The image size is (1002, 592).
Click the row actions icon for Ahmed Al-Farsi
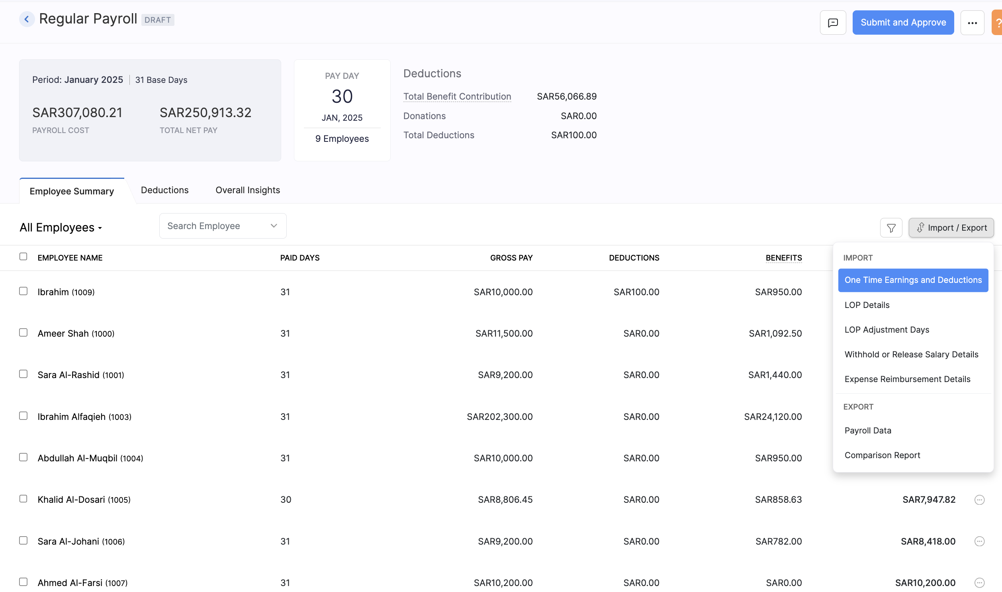[979, 582]
